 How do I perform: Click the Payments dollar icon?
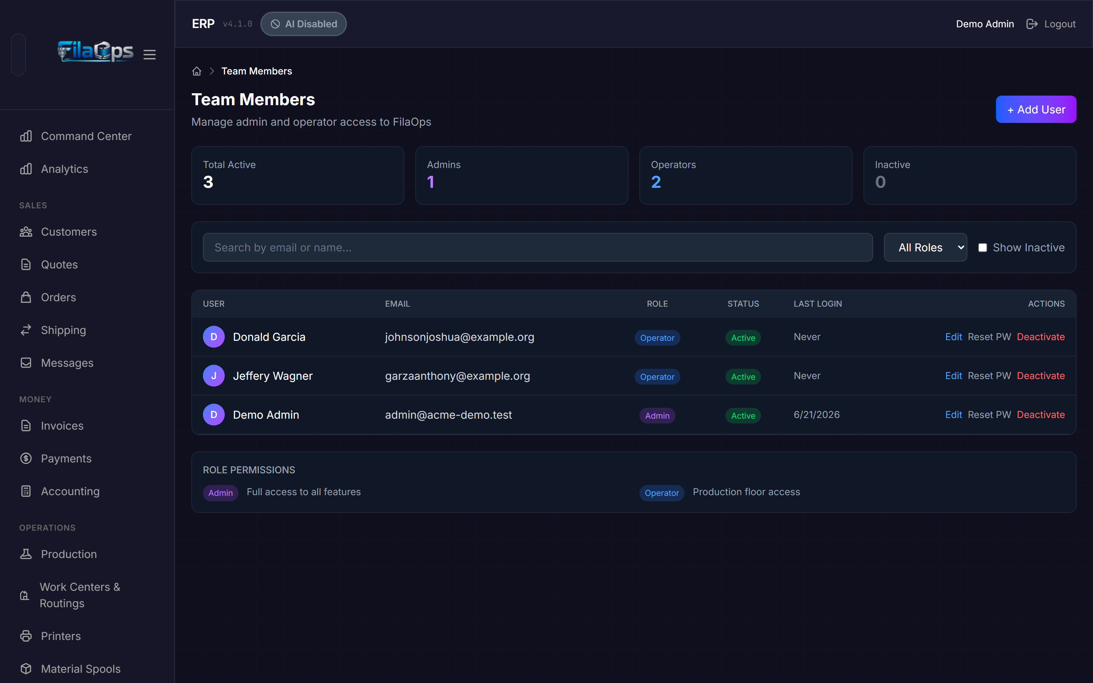(26, 459)
